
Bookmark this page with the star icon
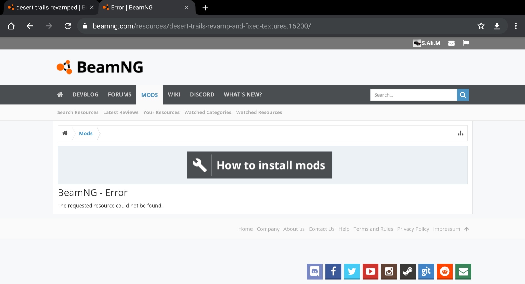481,26
